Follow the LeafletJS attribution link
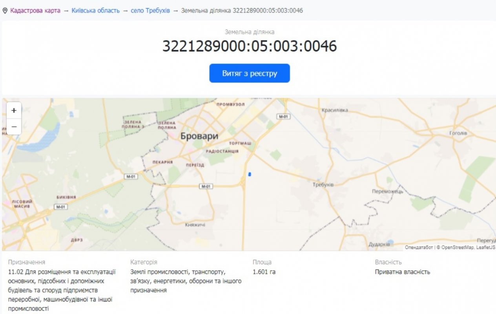This screenshot has width=496, height=314. 486,247
